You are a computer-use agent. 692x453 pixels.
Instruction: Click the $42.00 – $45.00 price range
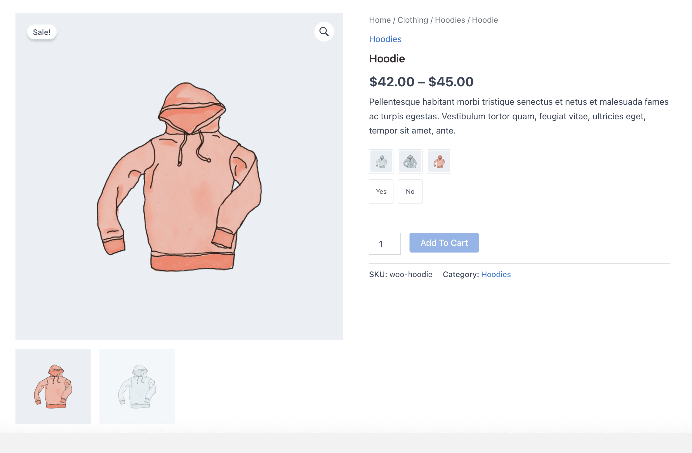(x=421, y=82)
